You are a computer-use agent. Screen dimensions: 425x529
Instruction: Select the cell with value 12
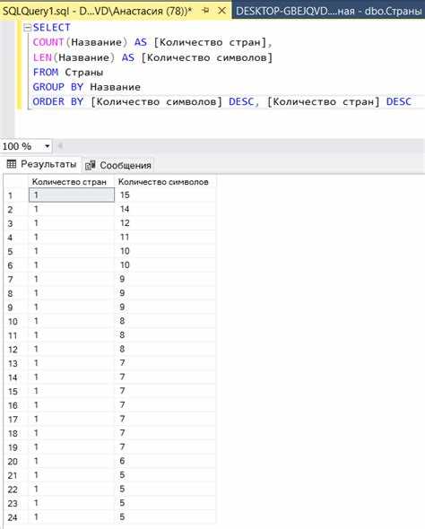coord(165,223)
